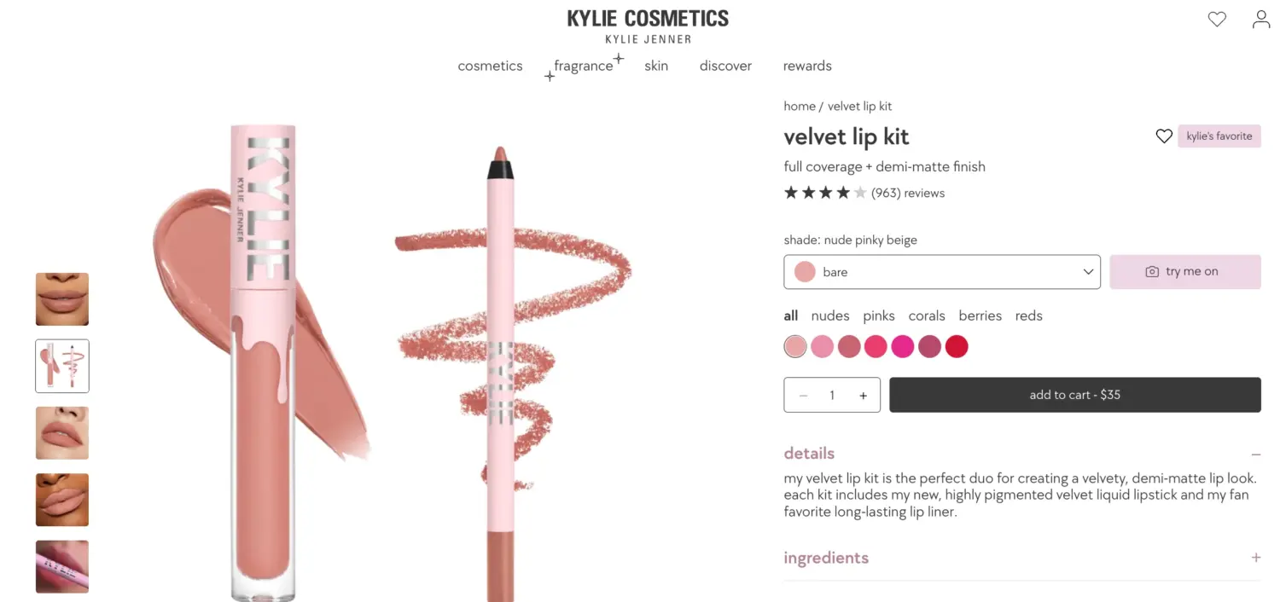
Task: Open the (963) reviews link
Action: coord(908,194)
